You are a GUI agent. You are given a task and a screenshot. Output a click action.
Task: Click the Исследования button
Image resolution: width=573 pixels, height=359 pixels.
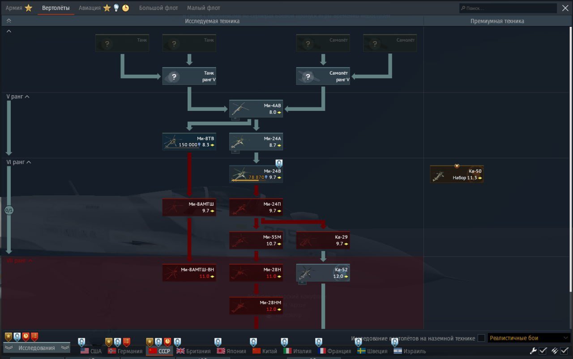click(37, 348)
